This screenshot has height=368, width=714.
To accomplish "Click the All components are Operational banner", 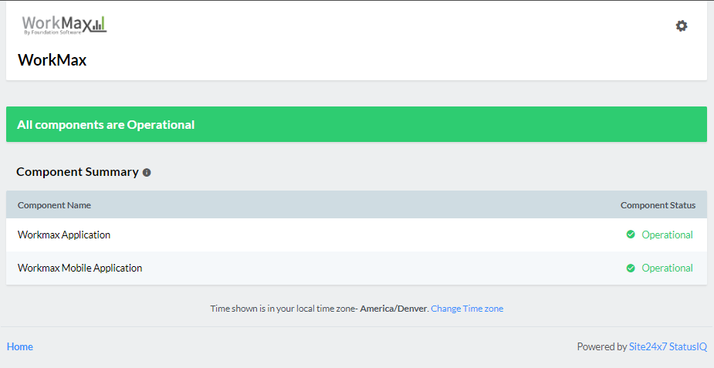I will (357, 124).
